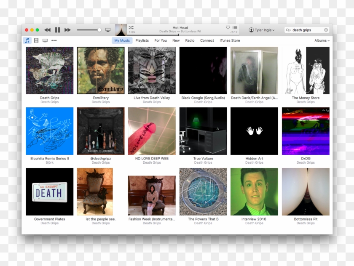The image size is (354, 266).
Task: Adjust the volume slider knob
Action: [99, 30]
